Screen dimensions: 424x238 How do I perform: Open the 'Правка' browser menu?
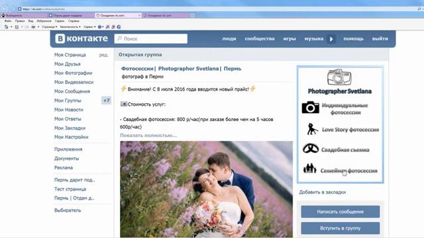[20, 20]
